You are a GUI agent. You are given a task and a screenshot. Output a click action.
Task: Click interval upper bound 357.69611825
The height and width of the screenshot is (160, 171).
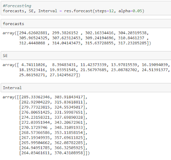point(68,138)
